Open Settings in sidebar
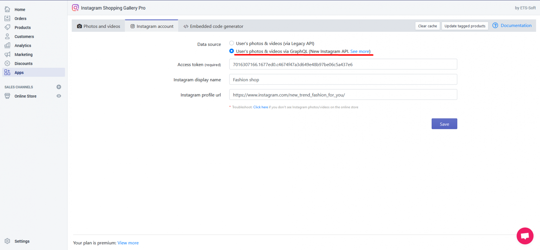 click(x=22, y=241)
